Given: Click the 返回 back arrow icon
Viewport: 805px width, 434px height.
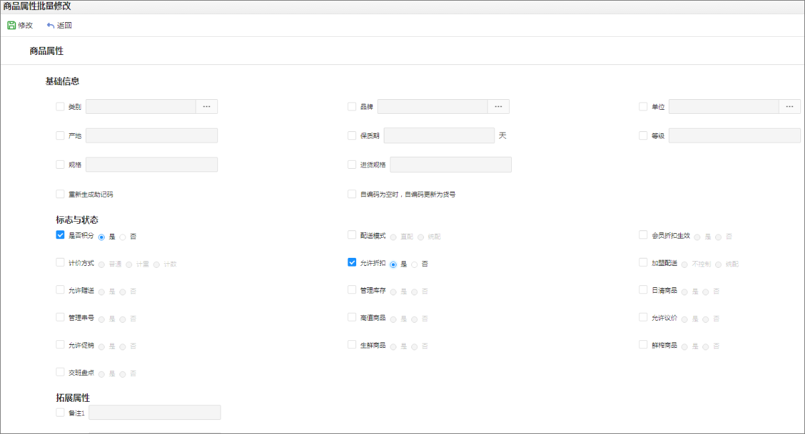Looking at the screenshot, I should 50,25.
